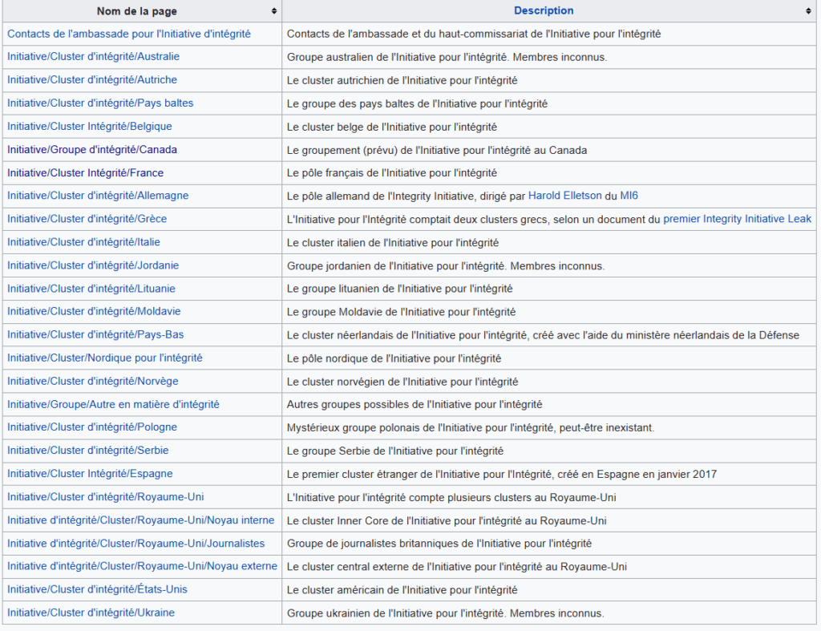The height and width of the screenshot is (631, 821).
Task: Click the Nom de la page header
Action: pyautogui.click(x=136, y=11)
